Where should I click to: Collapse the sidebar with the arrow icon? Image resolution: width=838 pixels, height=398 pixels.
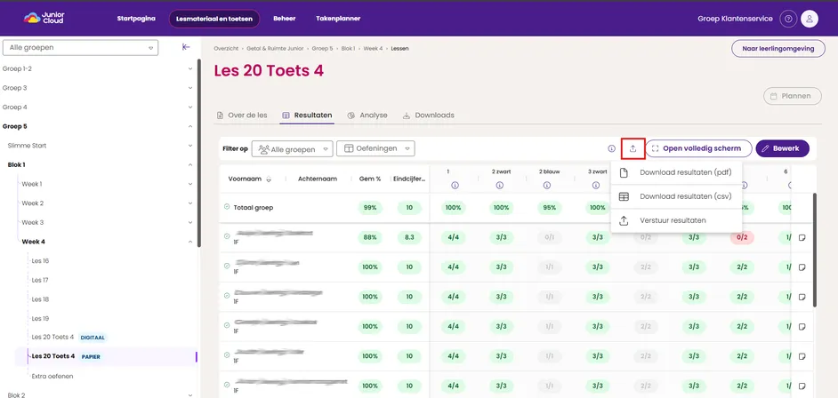[186, 47]
